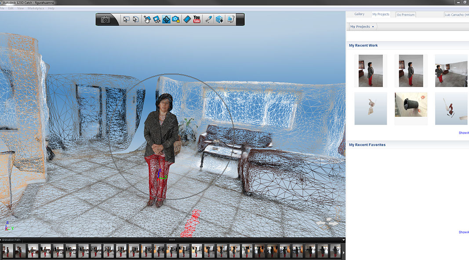Viewport: 469px width, 260px height.
Task: Select the woman's 3D model in the viewport
Action: pyautogui.click(x=161, y=150)
